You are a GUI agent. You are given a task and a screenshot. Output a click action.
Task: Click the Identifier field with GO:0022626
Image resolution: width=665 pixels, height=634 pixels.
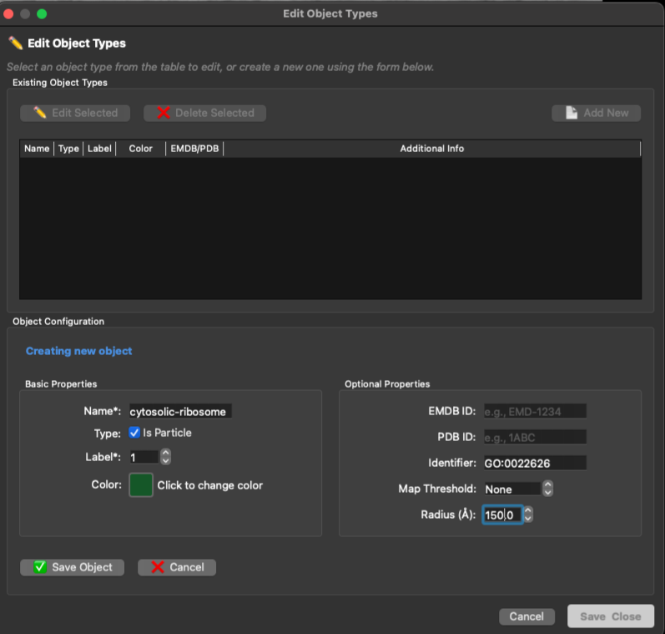[534, 463]
